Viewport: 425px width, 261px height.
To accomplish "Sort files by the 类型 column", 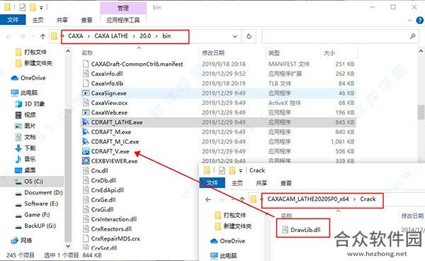I will click(x=274, y=53).
